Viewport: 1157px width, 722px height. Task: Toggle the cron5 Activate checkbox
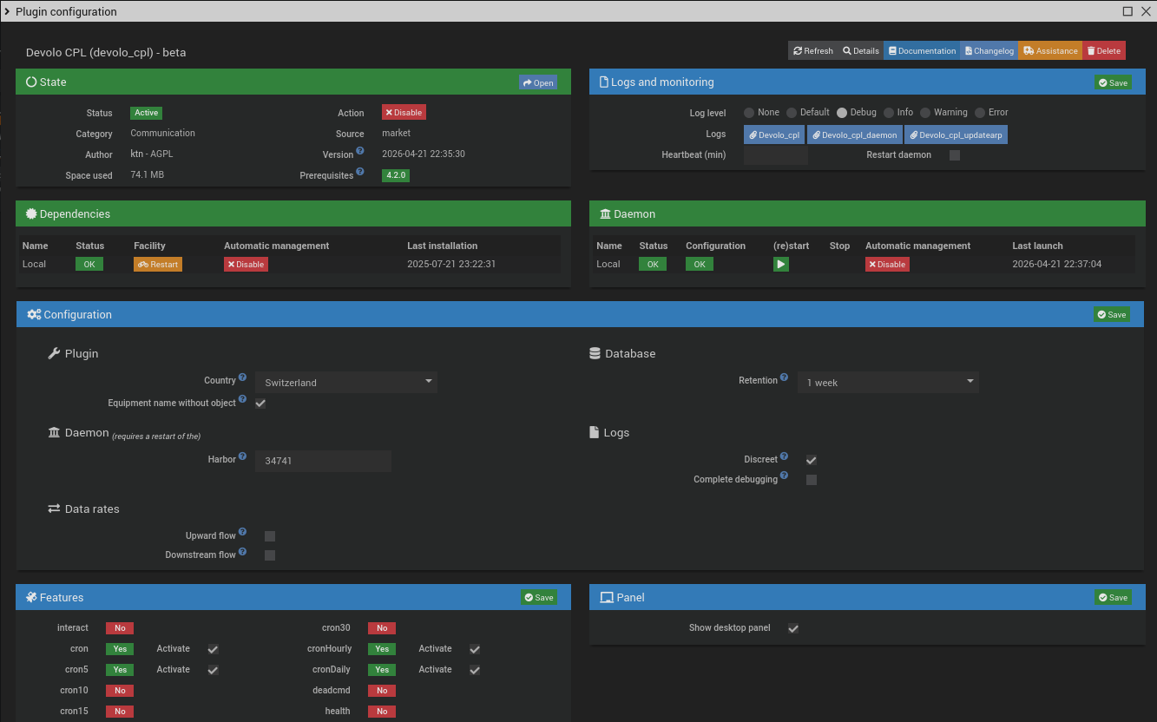213,670
